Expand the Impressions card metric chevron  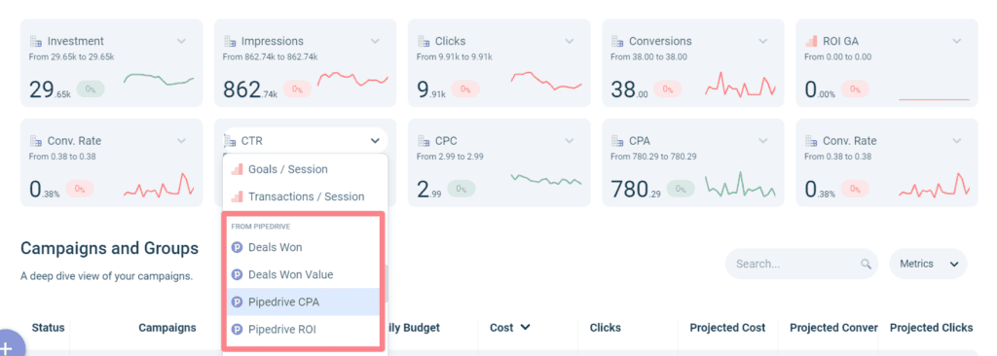coord(375,41)
